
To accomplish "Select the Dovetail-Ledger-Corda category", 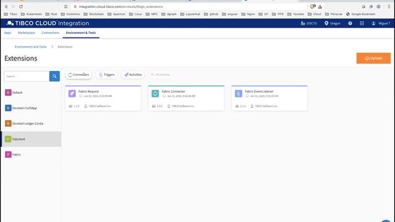I will [31, 123].
